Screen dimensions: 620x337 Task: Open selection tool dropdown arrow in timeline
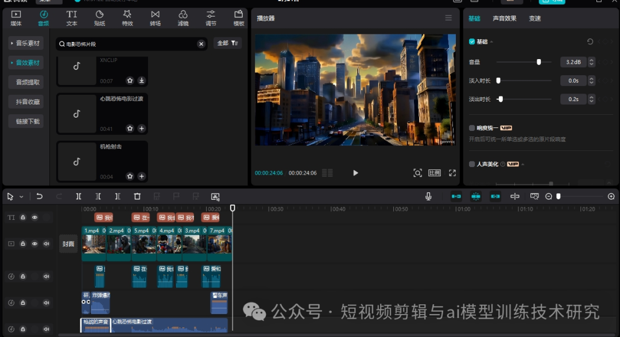click(21, 197)
